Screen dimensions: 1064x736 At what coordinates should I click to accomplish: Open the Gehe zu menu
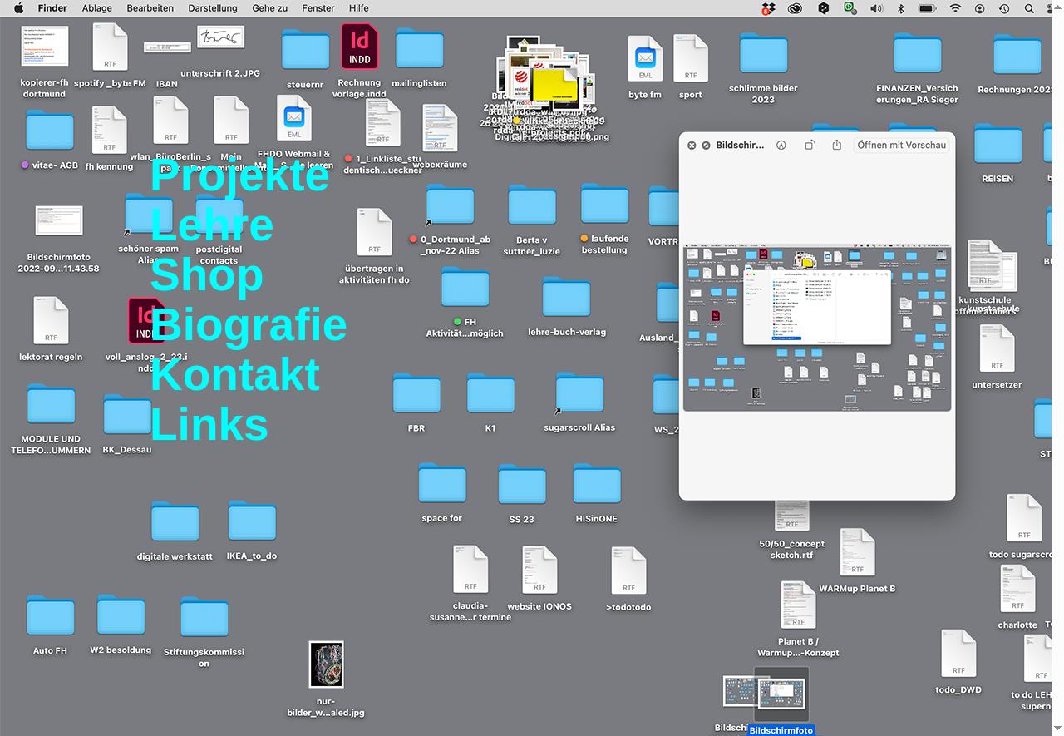coord(269,8)
